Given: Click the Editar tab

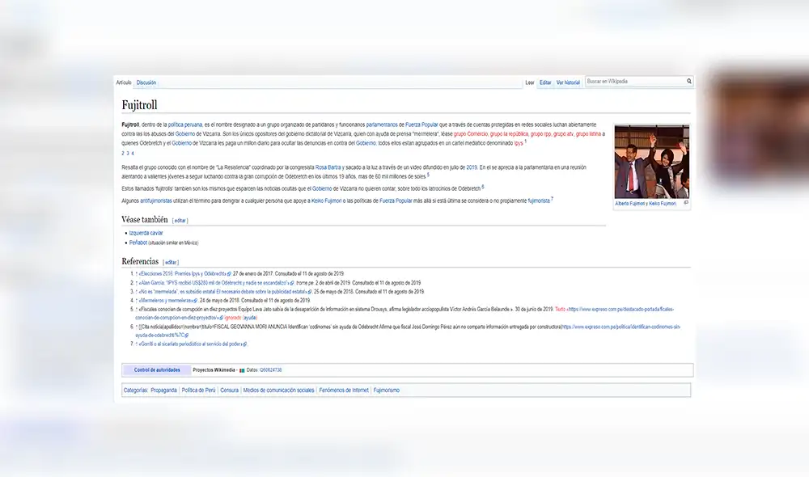Looking at the screenshot, I should (x=545, y=81).
